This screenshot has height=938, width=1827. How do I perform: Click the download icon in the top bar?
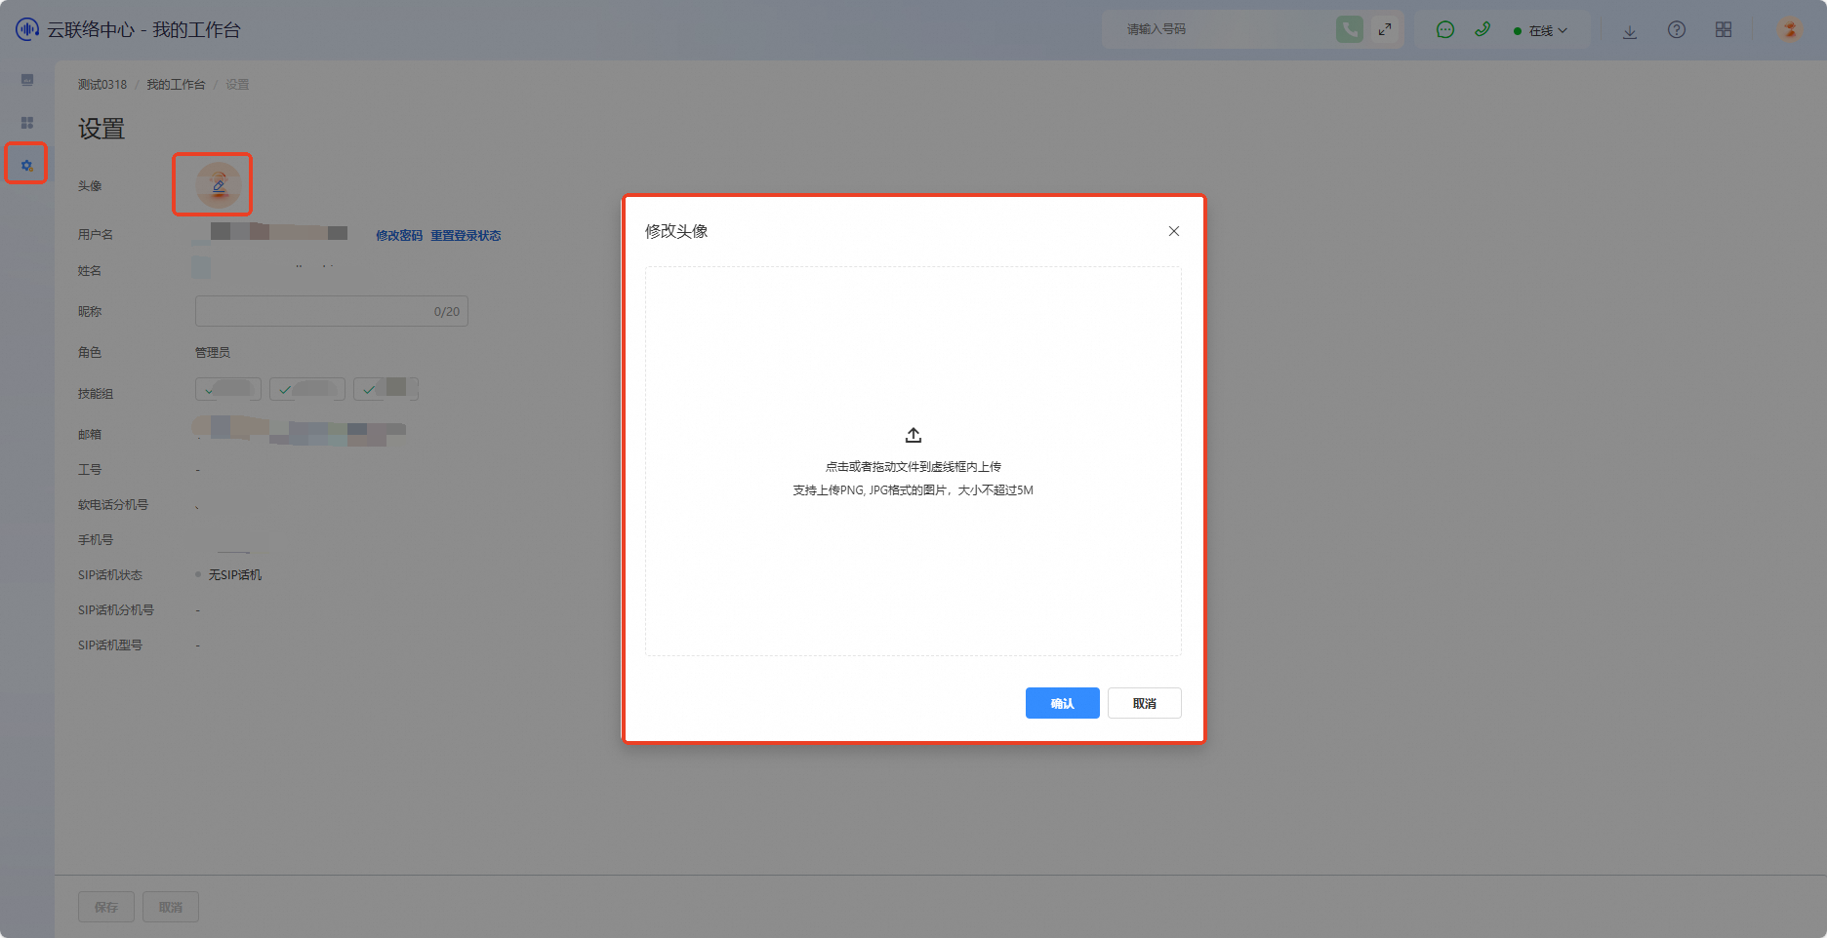[x=1630, y=31]
